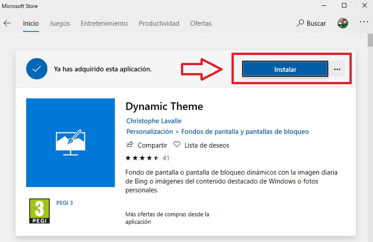Click 'Ya has adquirido esta aplicación.' text
The height and width of the screenshot is (242, 373).
coord(102,69)
